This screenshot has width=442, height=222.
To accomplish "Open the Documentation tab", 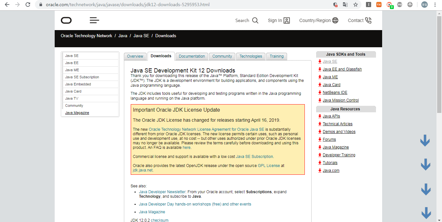I will point(192,56).
